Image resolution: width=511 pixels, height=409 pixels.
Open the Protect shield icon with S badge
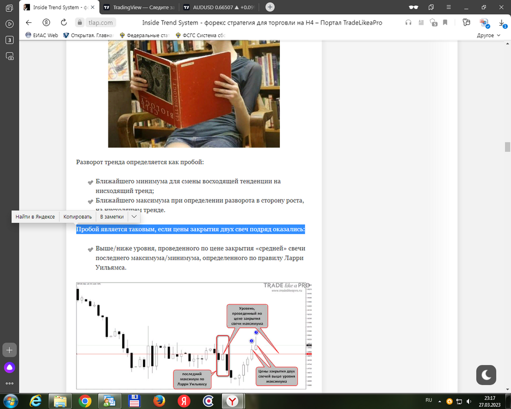(434, 22)
